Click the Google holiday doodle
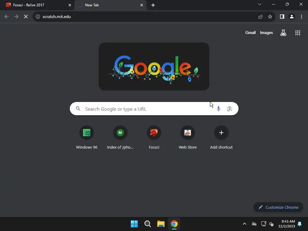The height and width of the screenshot is (231, 308). point(154,66)
